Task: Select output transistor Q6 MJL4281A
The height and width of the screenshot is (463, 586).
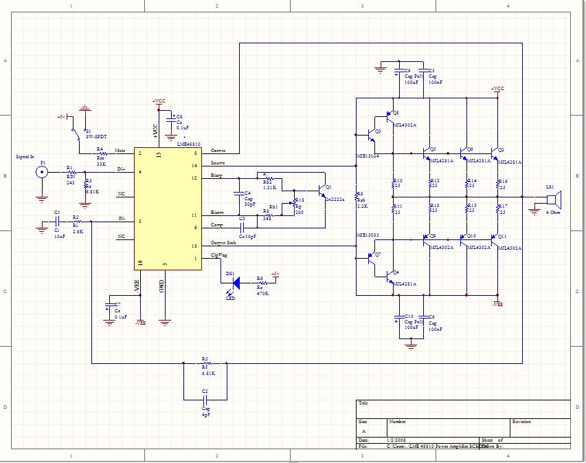Action: pos(464,153)
